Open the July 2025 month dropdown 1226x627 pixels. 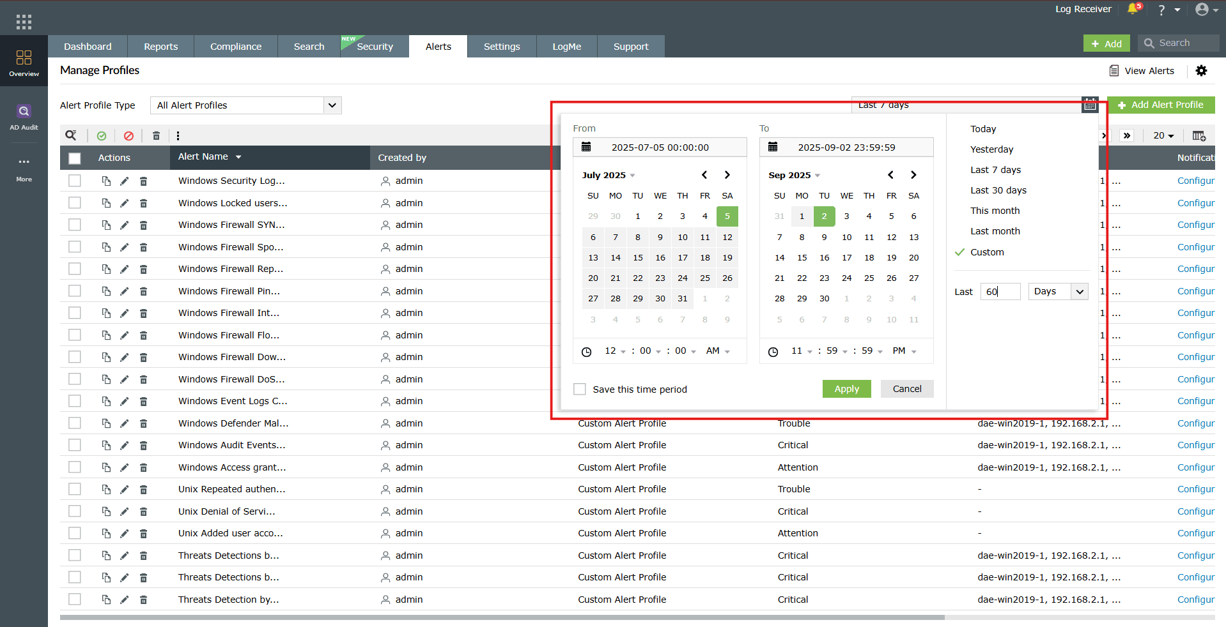point(609,175)
